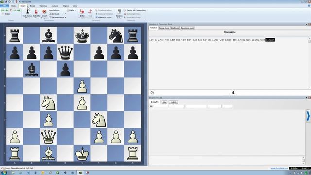This screenshot has height=175, width=311.
Task: Click the blue arrow on the right edge
Action: click(308, 116)
